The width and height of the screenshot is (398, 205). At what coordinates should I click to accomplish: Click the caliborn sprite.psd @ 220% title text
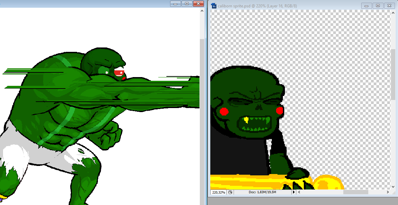pos(257,6)
